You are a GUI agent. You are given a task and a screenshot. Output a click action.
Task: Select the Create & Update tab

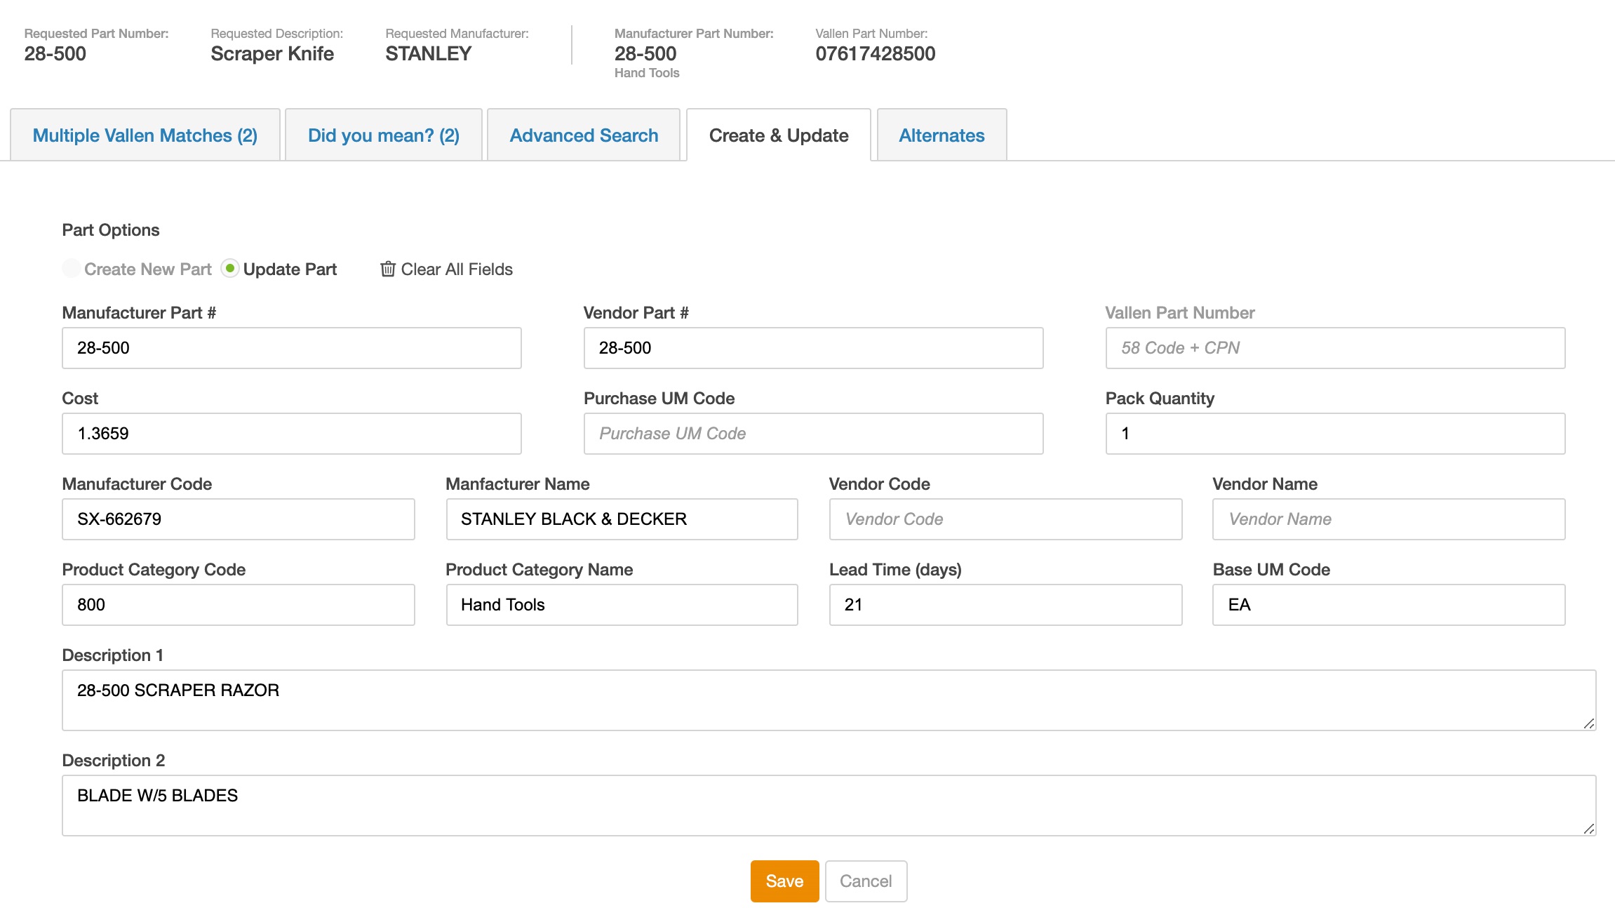(779, 135)
